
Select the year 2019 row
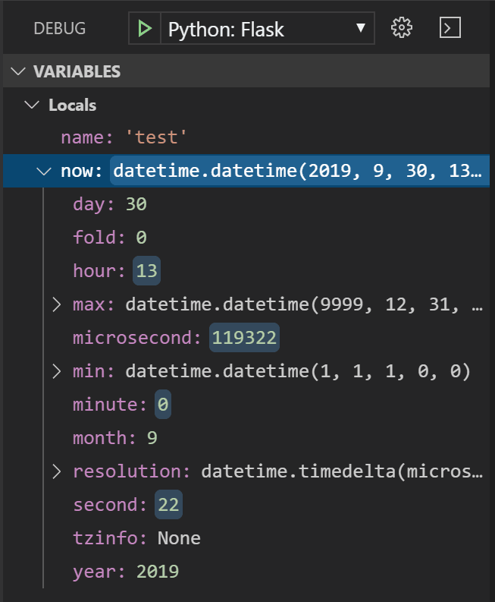click(126, 572)
